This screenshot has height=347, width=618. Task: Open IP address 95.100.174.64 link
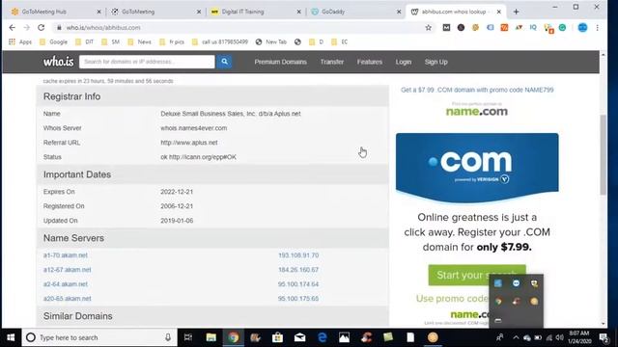point(298,284)
